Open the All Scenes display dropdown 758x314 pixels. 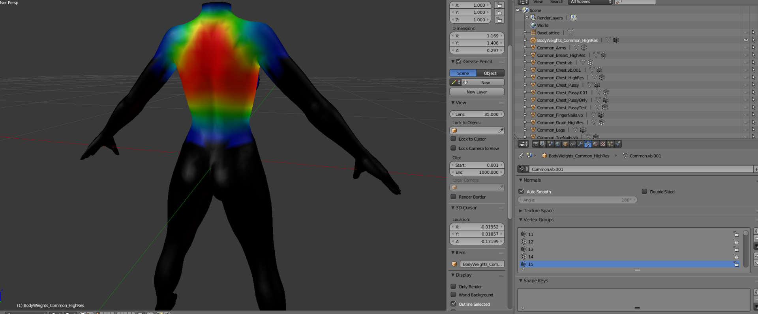click(x=590, y=2)
